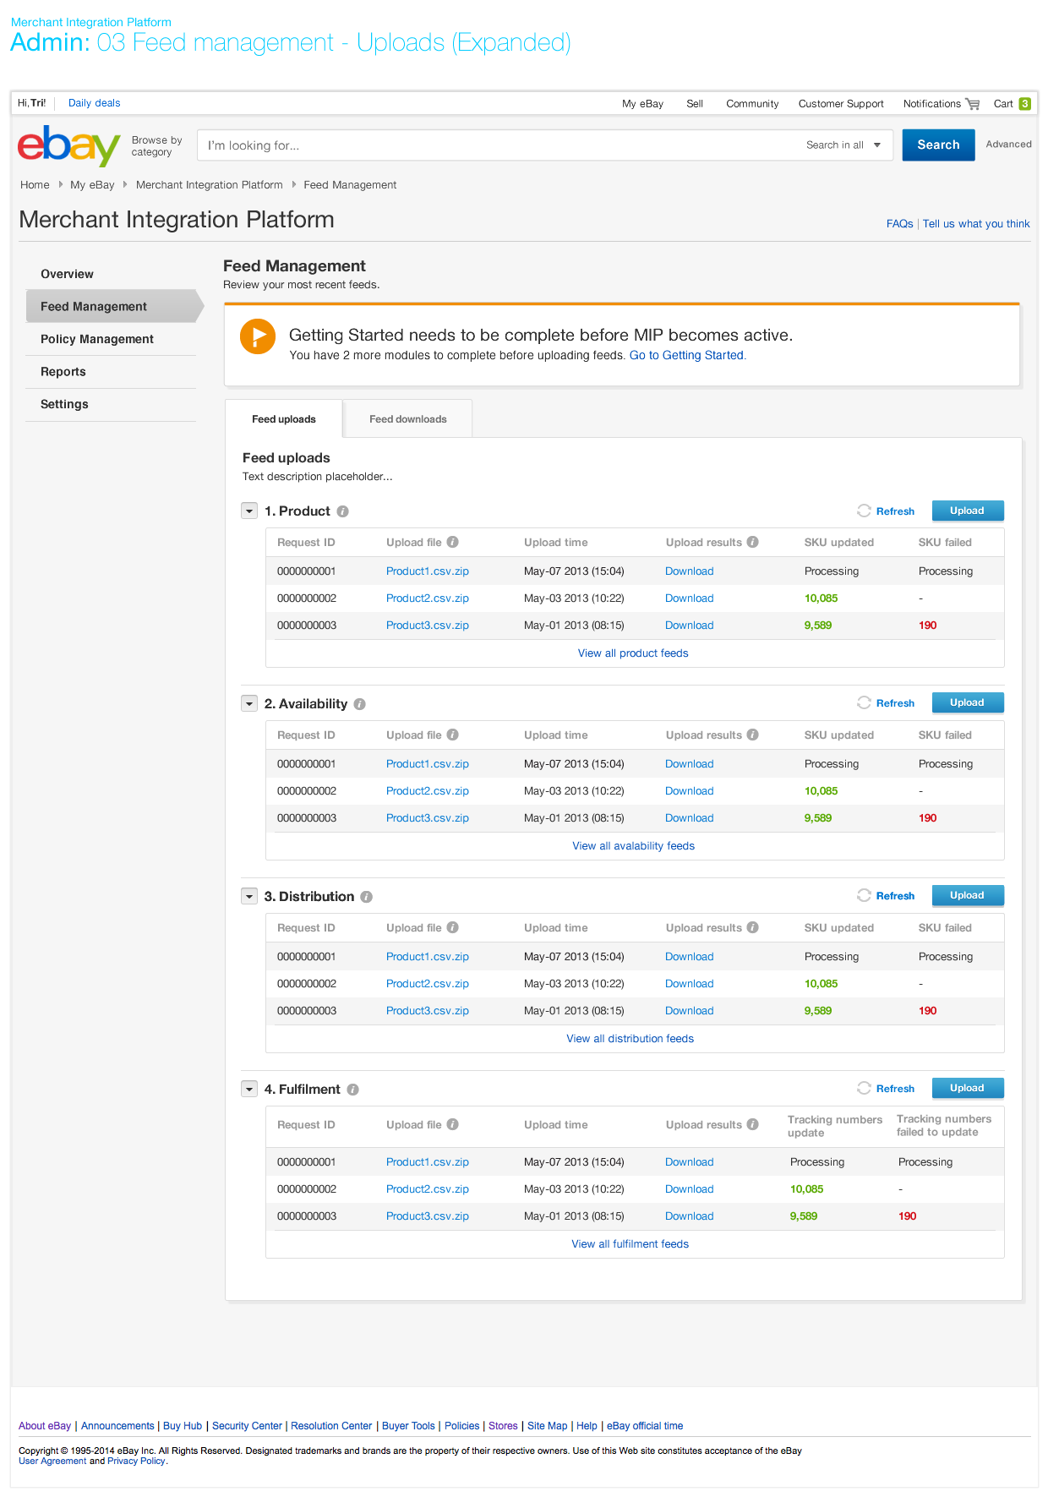
Task: Click Upload file info icon in Fulfilment table
Action: 452,1124
